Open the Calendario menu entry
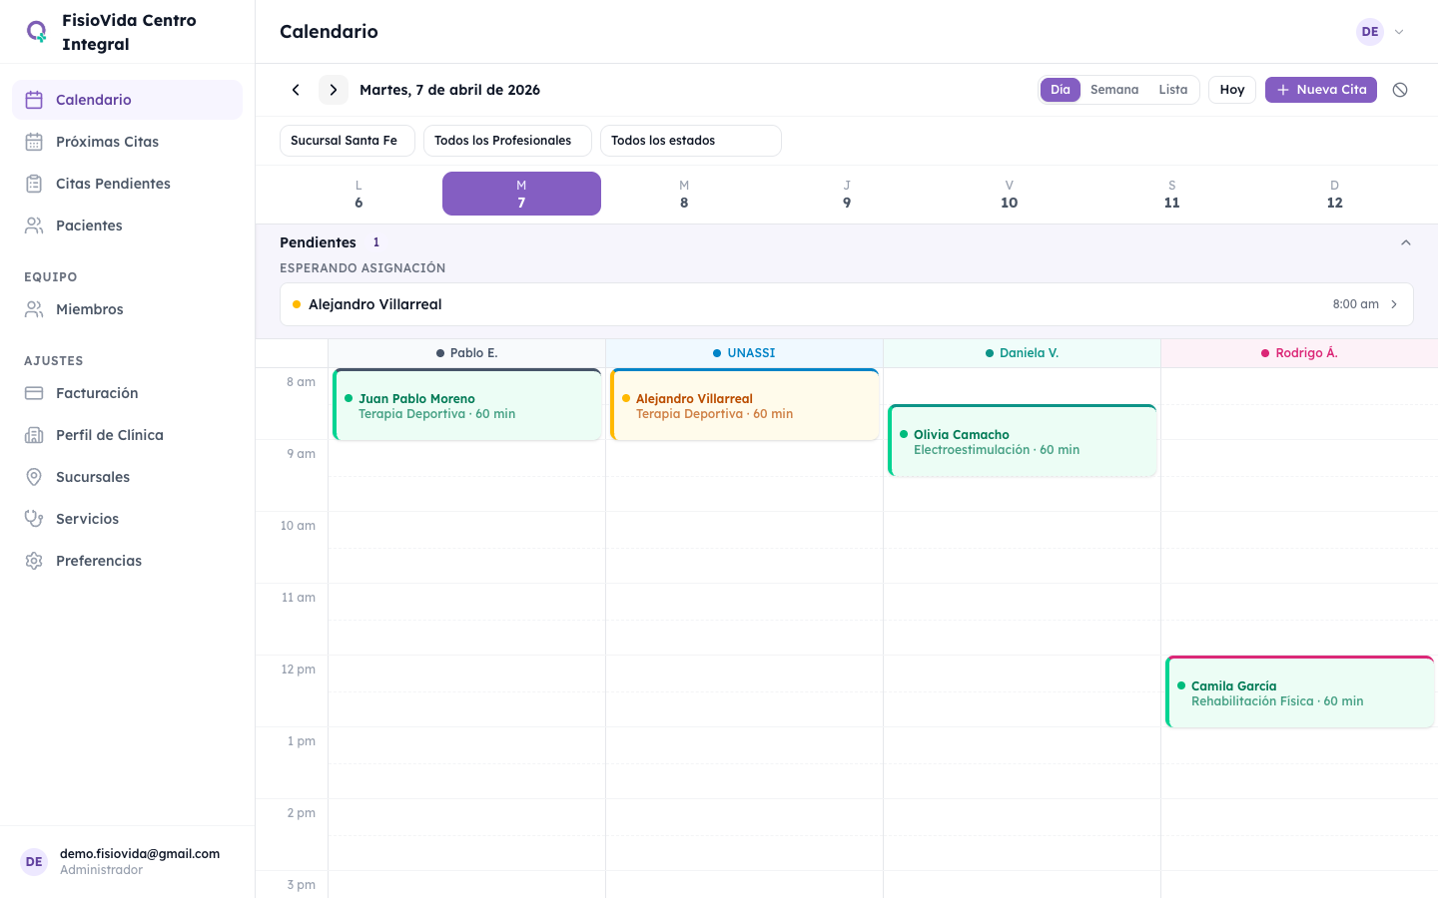This screenshot has width=1438, height=898. coord(95,99)
